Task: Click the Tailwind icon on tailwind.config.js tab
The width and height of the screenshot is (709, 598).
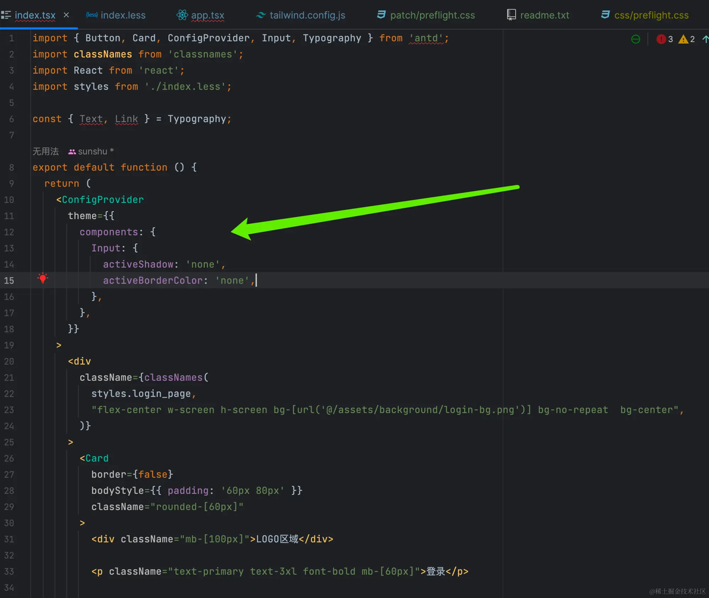Action: [x=261, y=15]
